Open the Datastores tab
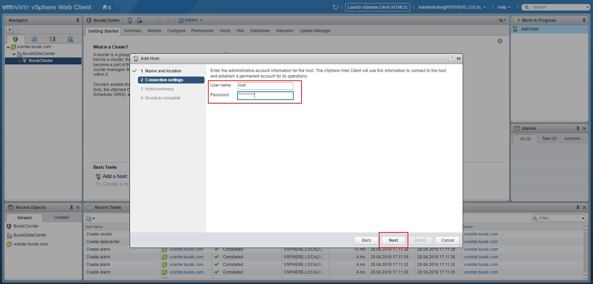The image size is (593, 284). point(260,31)
